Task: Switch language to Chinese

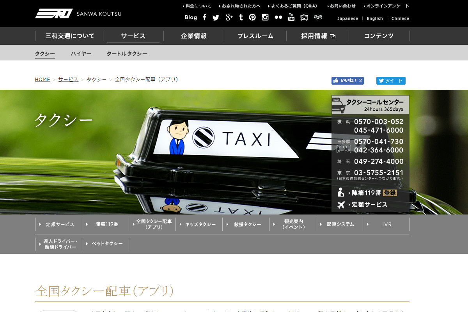Action: [400, 18]
